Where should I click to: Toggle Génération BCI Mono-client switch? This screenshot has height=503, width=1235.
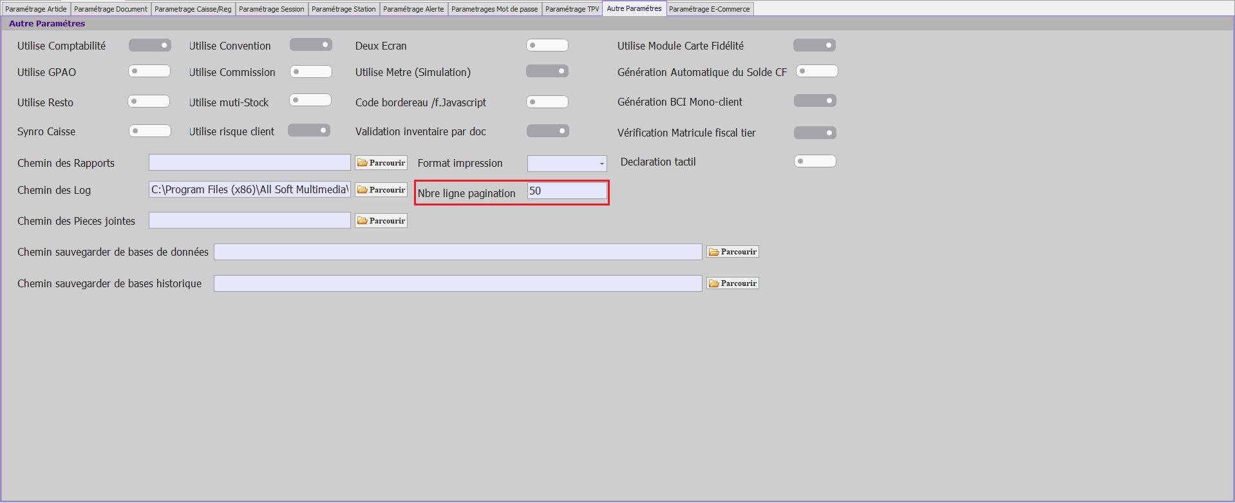coord(815,100)
